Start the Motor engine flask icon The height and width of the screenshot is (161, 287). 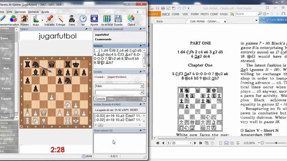[x=36, y=19]
